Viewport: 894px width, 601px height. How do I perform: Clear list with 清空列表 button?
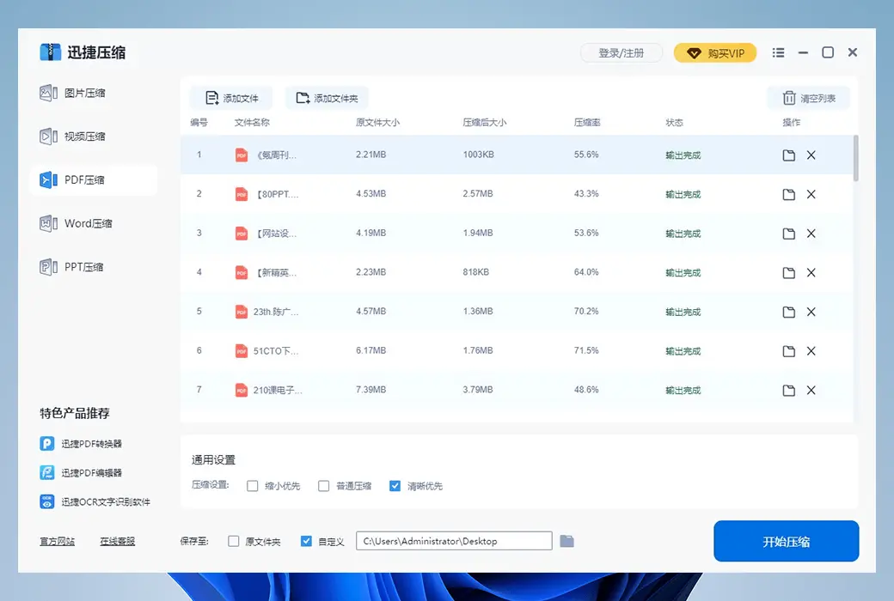tap(809, 98)
